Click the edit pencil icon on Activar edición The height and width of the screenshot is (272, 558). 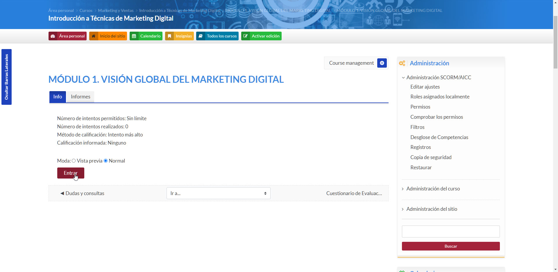246,36
